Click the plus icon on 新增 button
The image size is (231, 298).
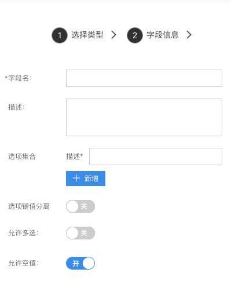coord(76,178)
